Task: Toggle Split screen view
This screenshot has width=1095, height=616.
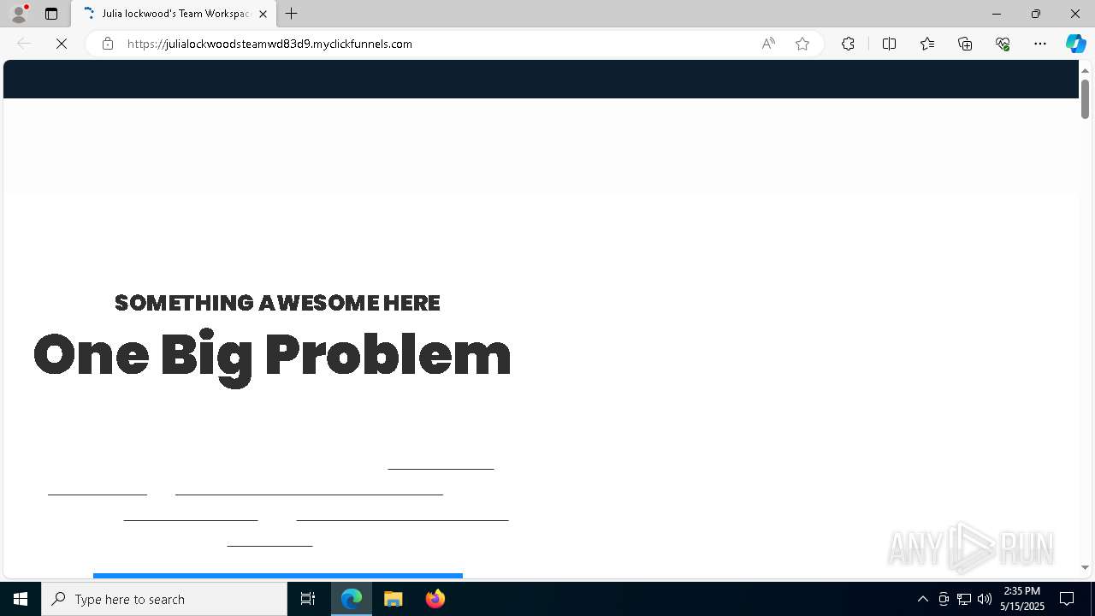Action: click(x=889, y=44)
